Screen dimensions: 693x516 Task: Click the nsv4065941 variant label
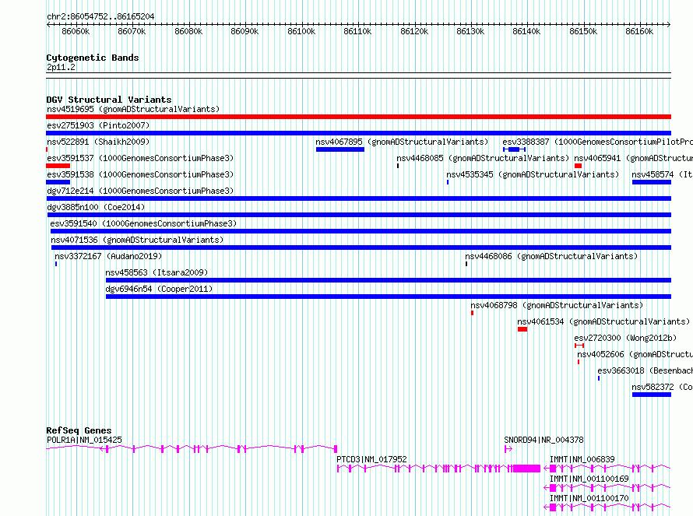633,158
